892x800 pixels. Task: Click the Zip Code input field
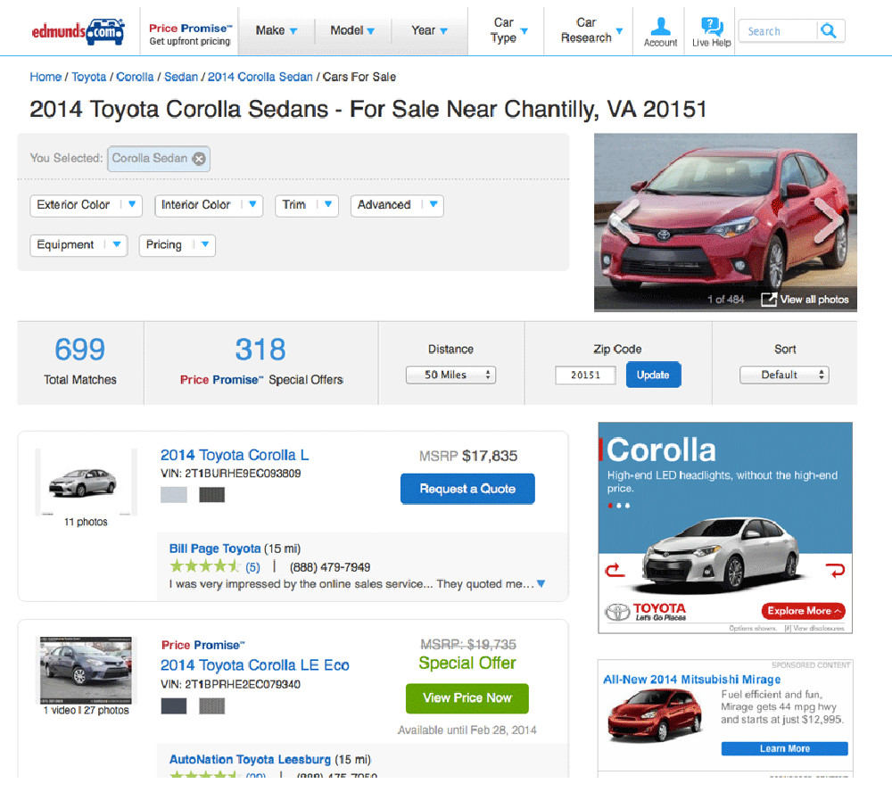point(585,375)
